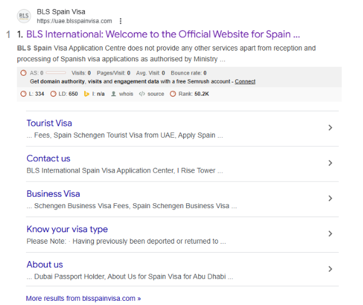Open the L: 334 backlinks value

point(36,94)
